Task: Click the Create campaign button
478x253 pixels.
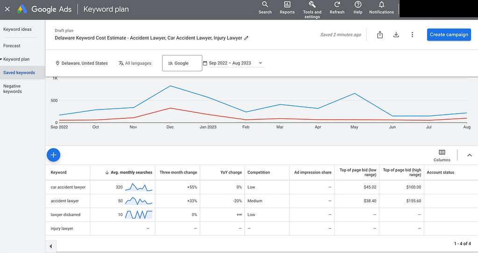Action: coord(449,34)
